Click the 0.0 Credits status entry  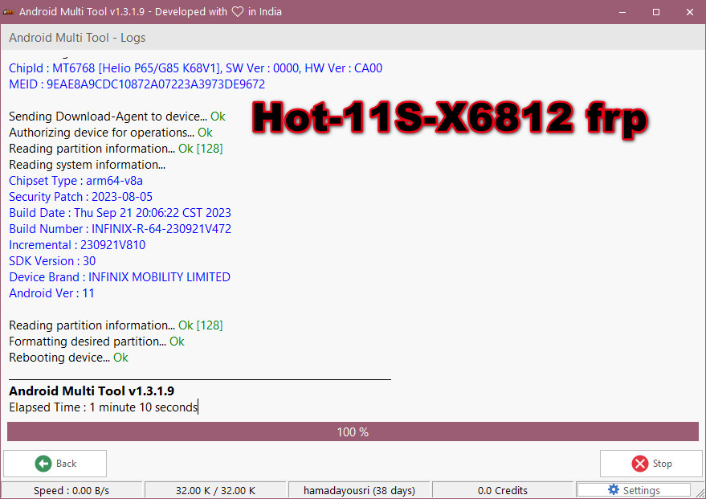pyautogui.click(x=503, y=490)
